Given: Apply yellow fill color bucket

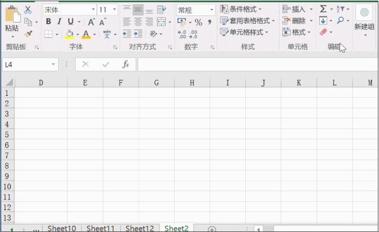Looking at the screenshot, I should coord(69,34).
